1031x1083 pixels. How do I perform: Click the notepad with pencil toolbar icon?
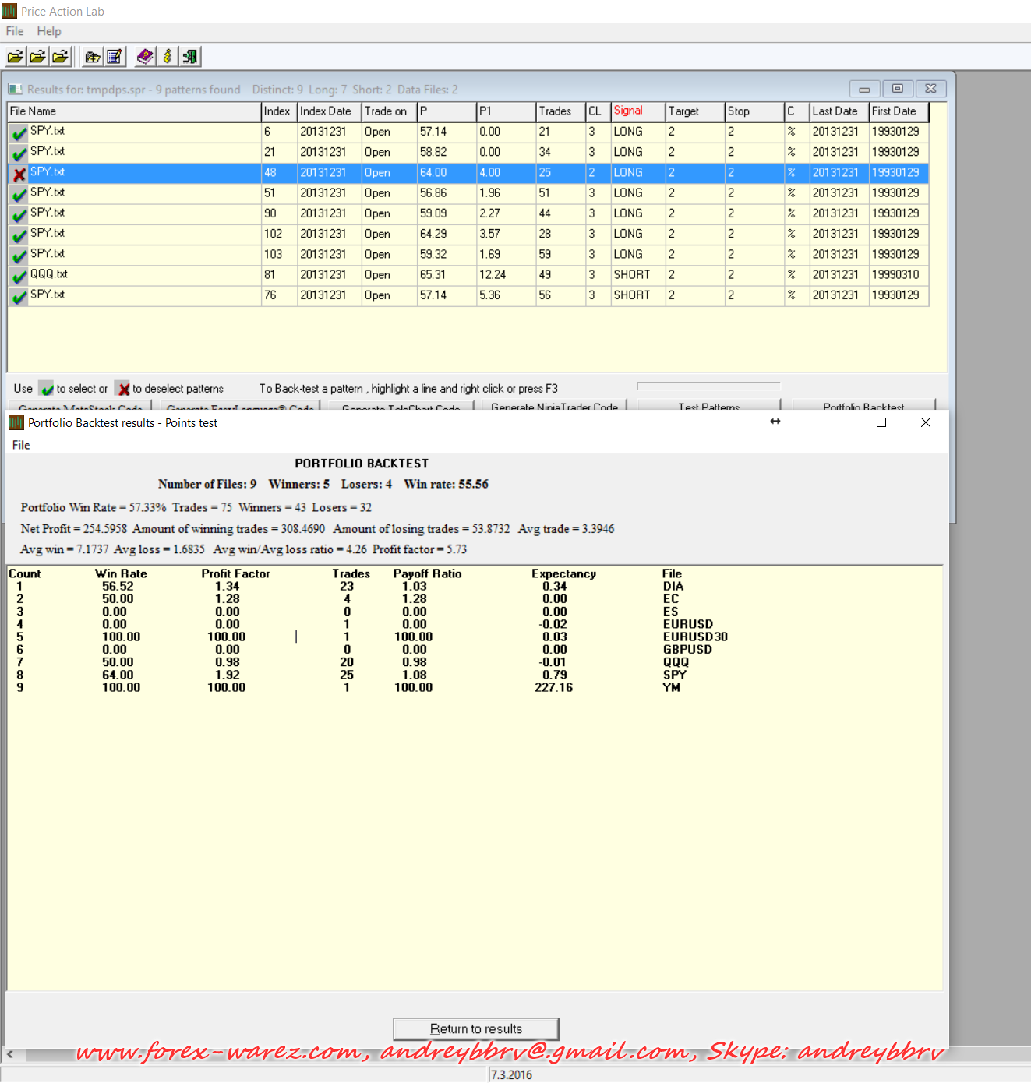(x=115, y=57)
